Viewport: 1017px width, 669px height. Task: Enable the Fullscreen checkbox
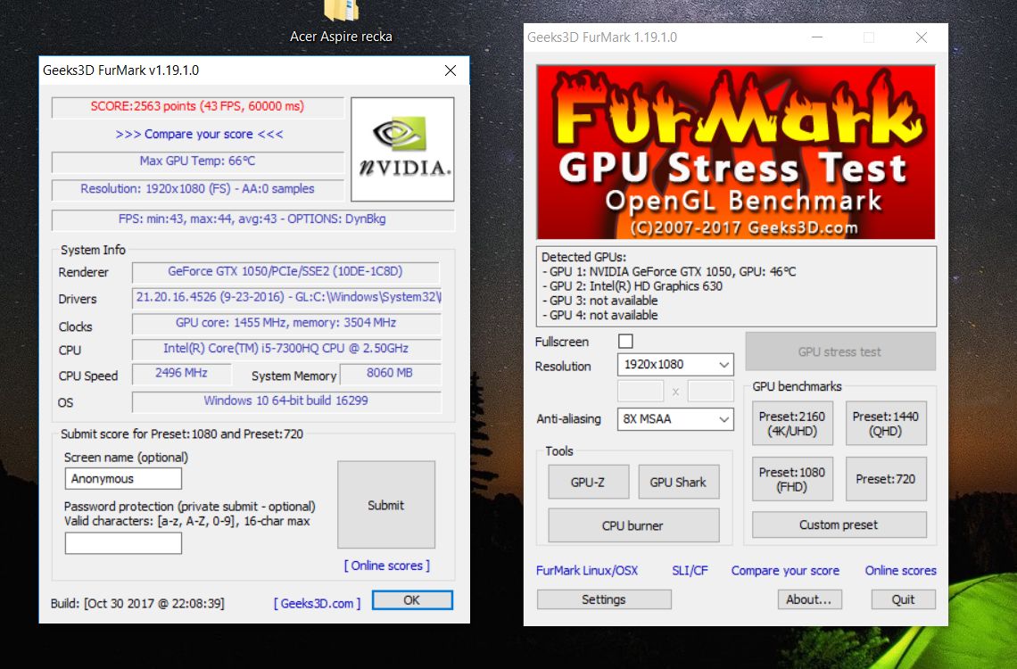click(x=625, y=341)
